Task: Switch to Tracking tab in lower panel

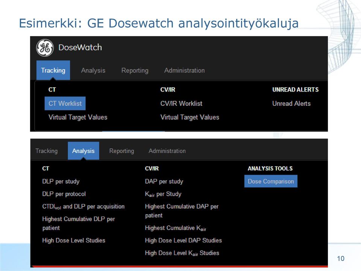Action: coord(47,151)
